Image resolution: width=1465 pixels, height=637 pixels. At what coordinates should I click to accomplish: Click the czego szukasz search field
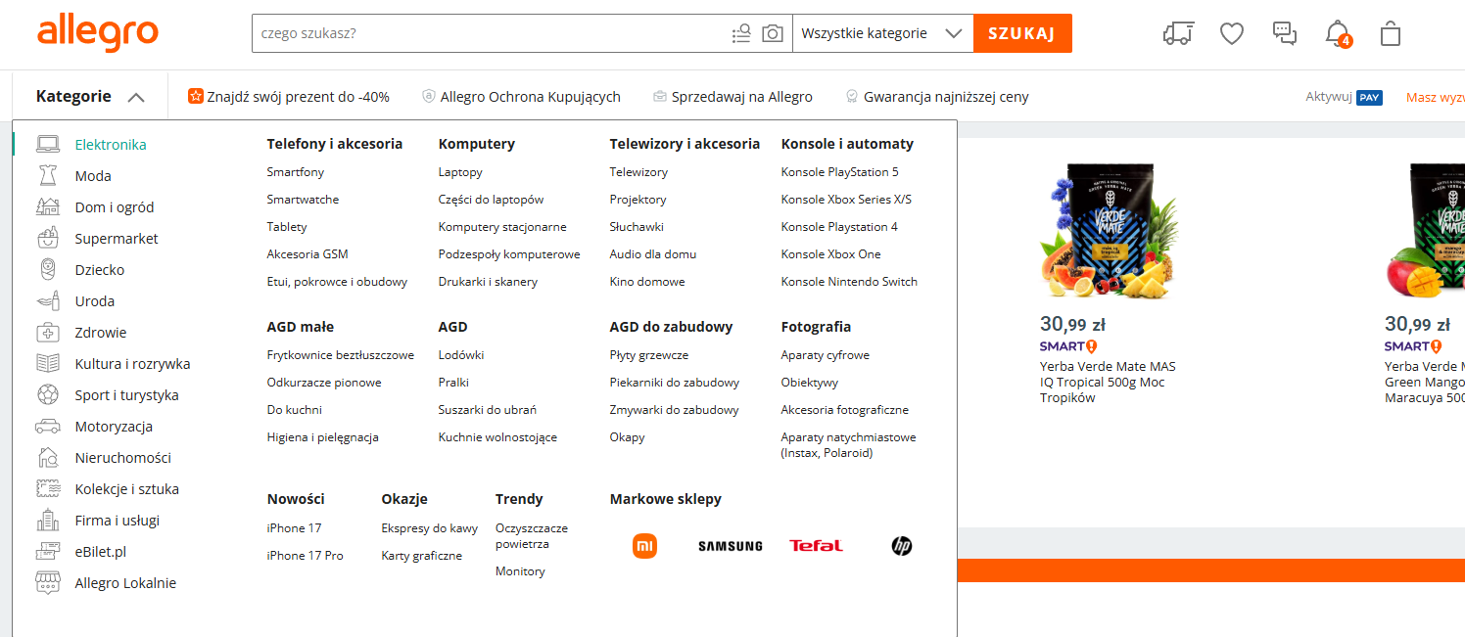(490, 33)
